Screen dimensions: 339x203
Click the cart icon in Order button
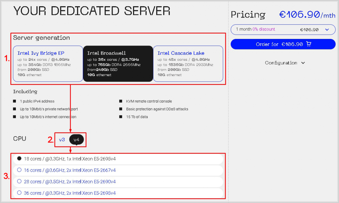(309, 44)
